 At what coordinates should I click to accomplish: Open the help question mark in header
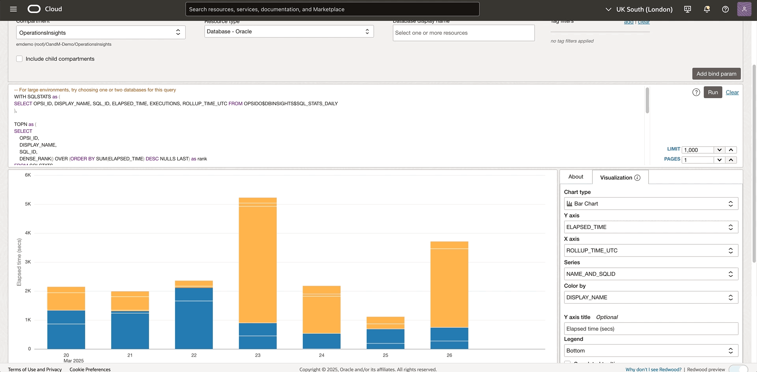(725, 9)
